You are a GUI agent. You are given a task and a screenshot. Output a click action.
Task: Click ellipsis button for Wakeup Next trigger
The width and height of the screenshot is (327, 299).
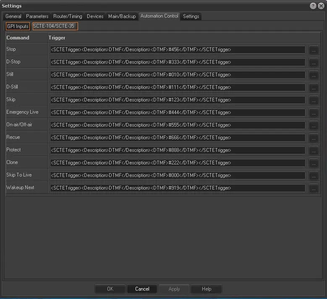[x=314, y=188]
